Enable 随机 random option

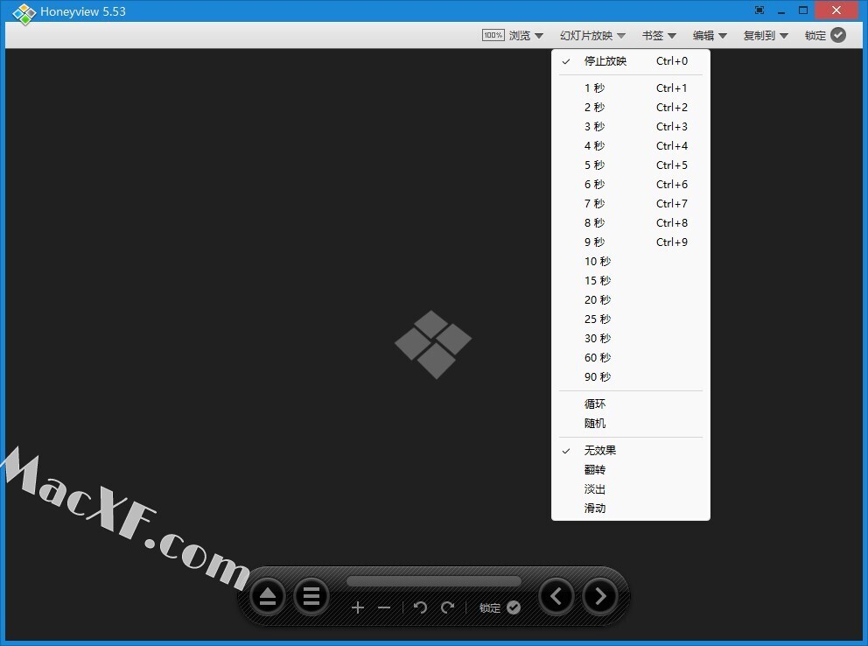(631, 424)
